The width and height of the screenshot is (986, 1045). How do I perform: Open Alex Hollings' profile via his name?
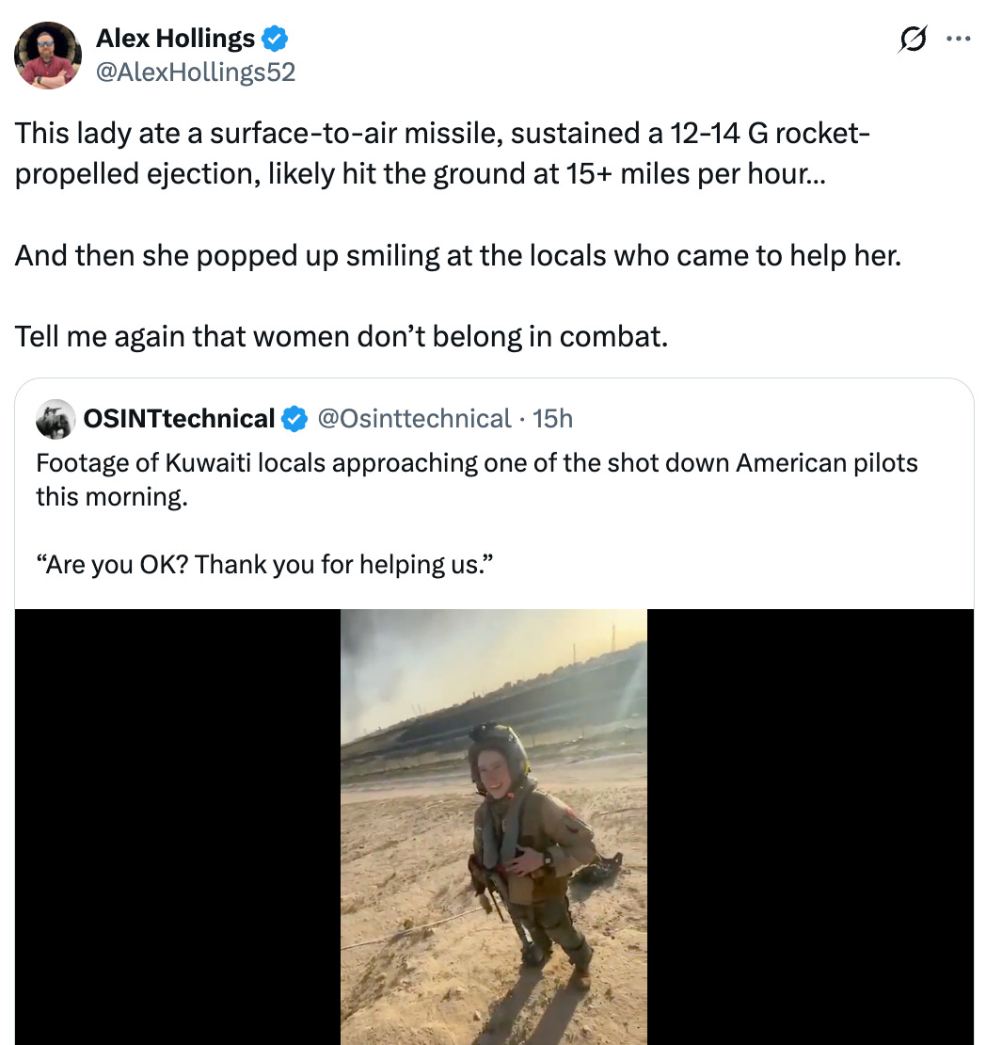(174, 37)
